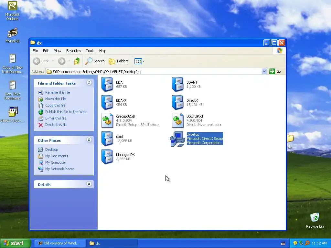Select the BDAXP cabinet file icon
331x248 pixels.
[x=107, y=102]
